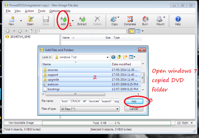Screen dimensions: 199x138
Task: Click the file list scroll down arrow
Action: tap(143, 90)
